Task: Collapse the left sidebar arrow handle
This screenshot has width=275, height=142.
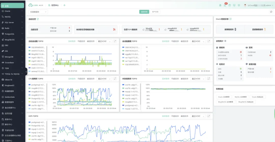Action: click(x=26, y=72)
